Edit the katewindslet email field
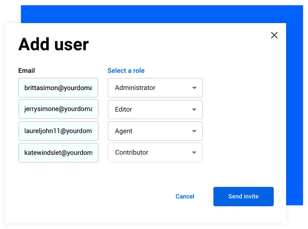 [58, 152]
